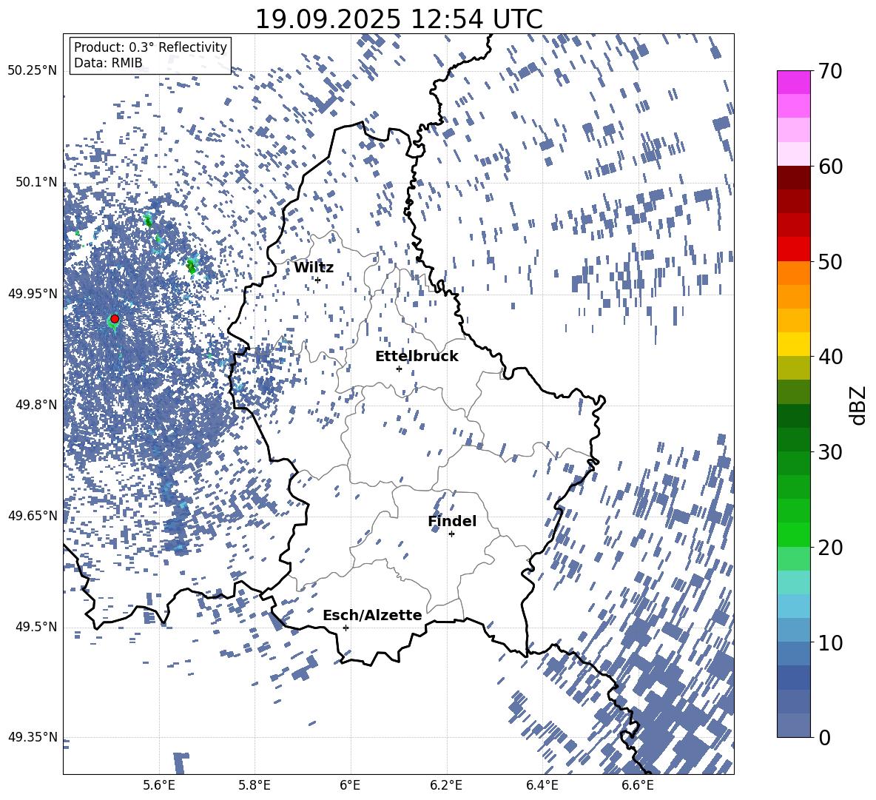Click the 6.2°E longitude label

(x=446, y=785)
